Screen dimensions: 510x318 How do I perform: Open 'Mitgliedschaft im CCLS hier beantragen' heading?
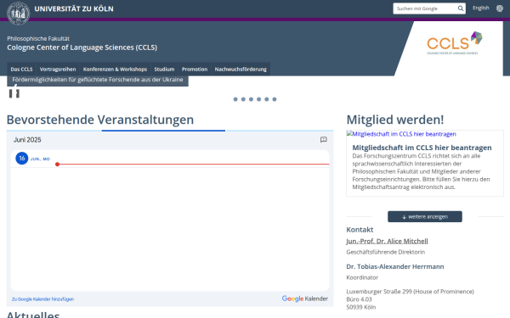(422, 148)
